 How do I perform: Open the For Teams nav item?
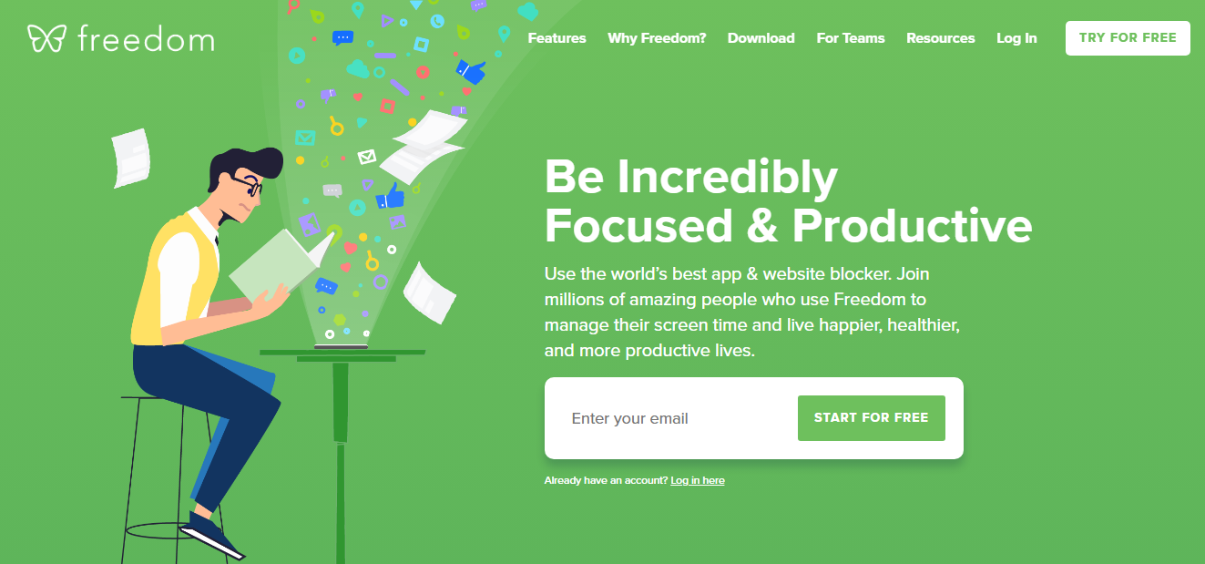click(x=850, y=38)
